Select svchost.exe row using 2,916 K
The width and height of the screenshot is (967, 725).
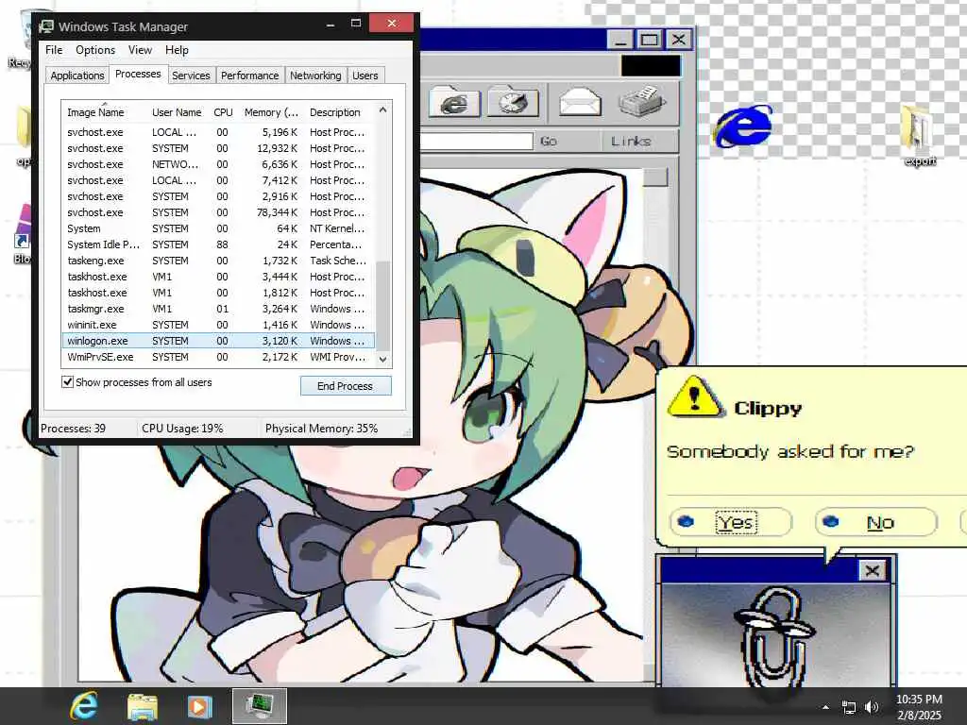218,196
